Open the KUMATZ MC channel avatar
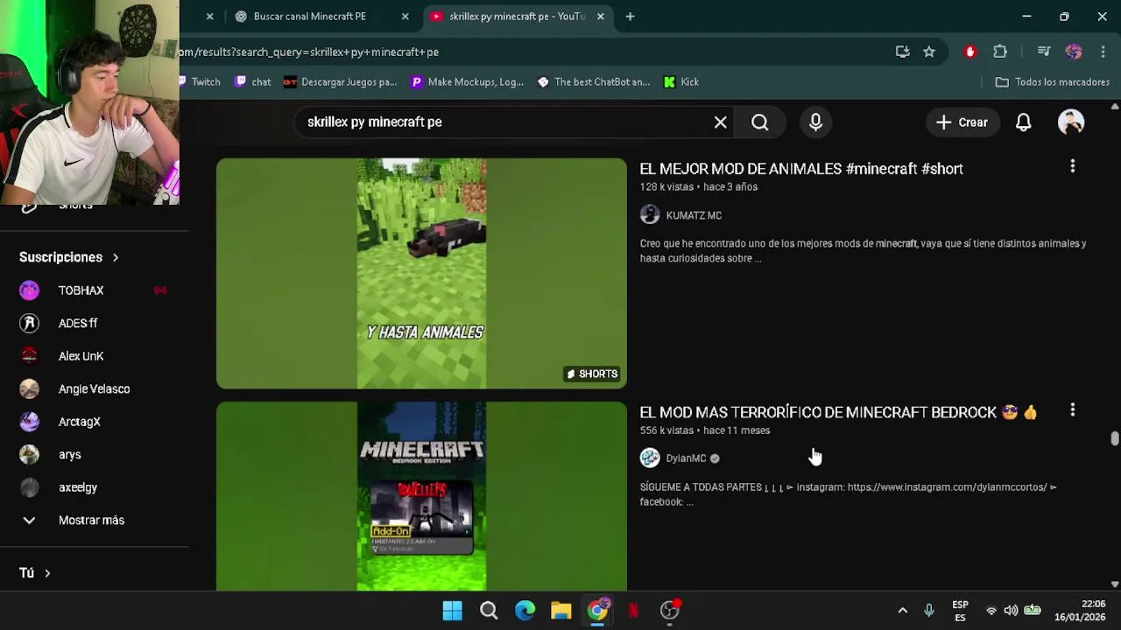Image resolution: width=1121 pixels, height=630 pixels. (650, 215)
